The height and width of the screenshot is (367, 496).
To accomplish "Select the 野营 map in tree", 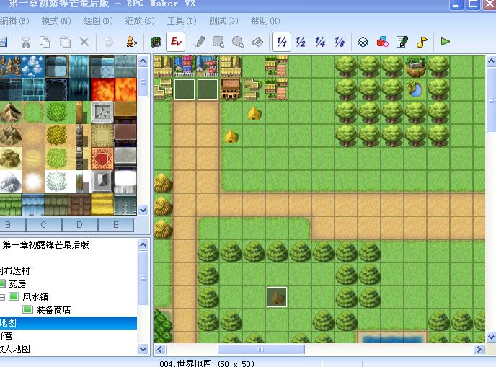I will (x=6, y=336).
